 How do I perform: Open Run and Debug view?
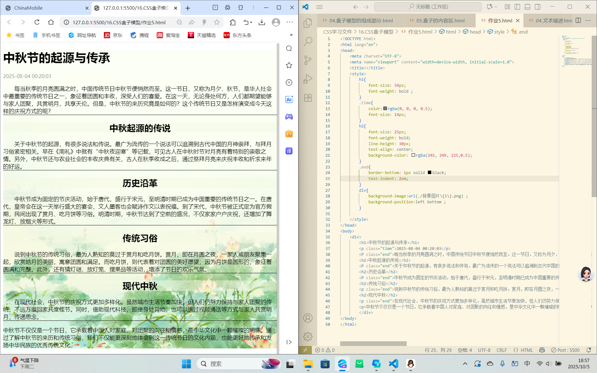(308, 79)
